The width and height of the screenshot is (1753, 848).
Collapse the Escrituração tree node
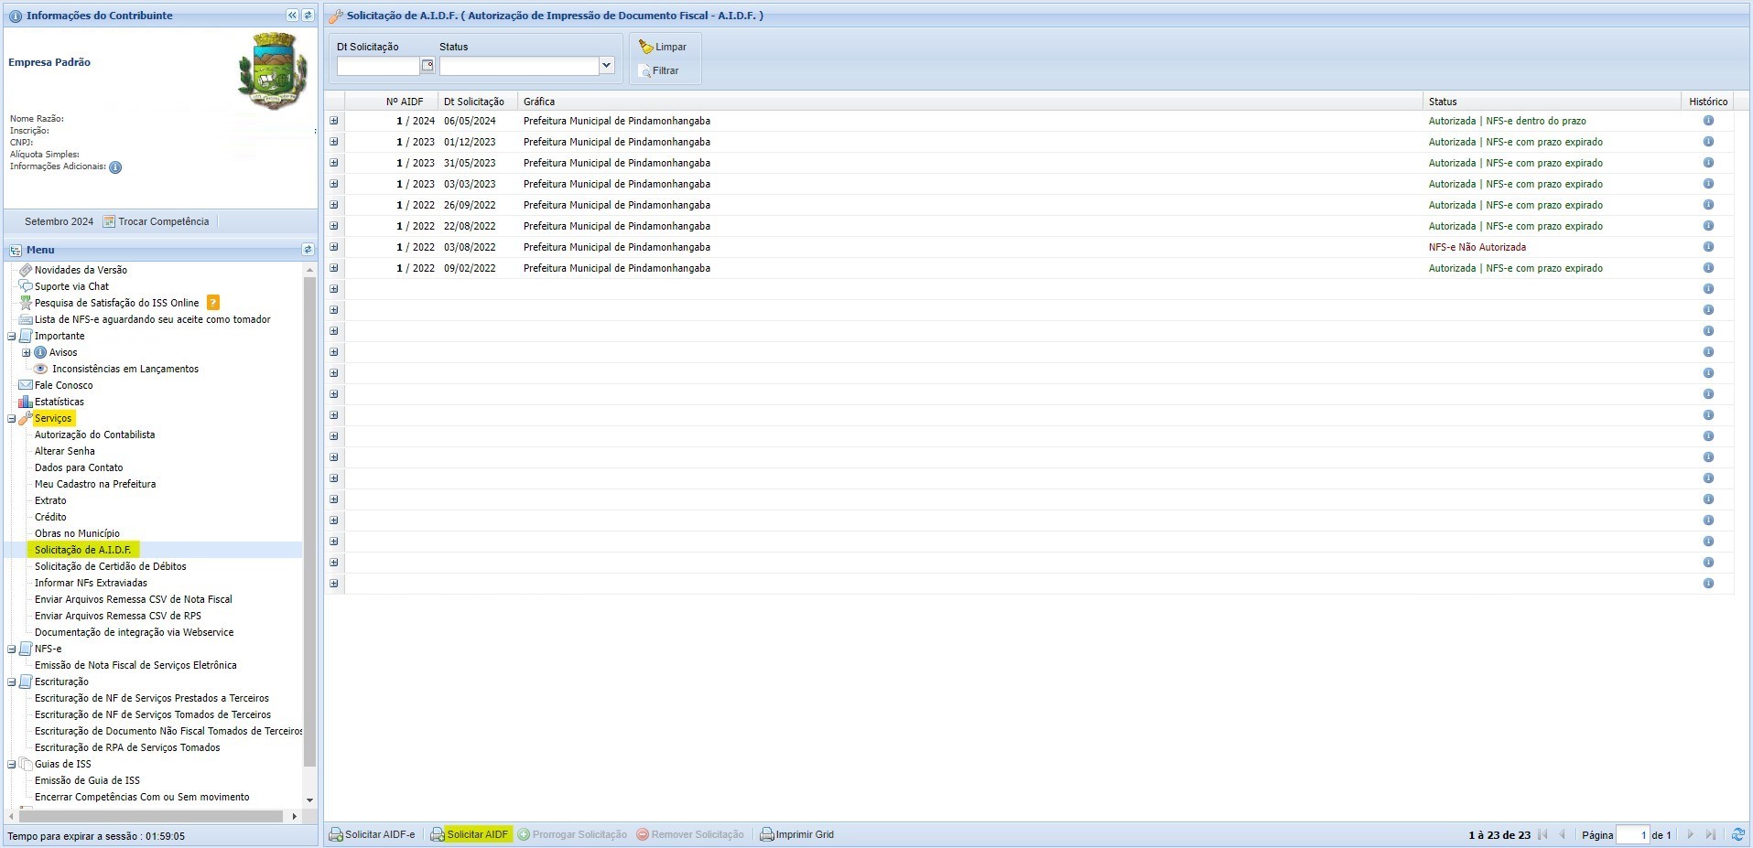[12, 682]
